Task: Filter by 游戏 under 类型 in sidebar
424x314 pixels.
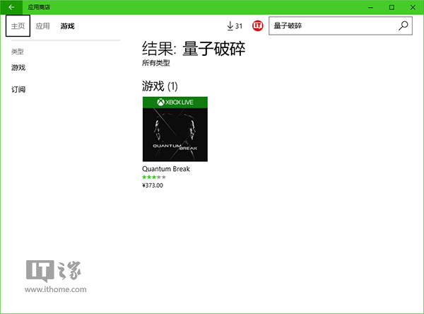Action: click(x=18, y=68)
